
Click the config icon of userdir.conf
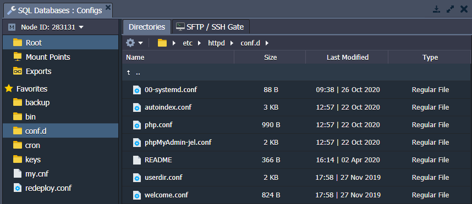[137, 177]
